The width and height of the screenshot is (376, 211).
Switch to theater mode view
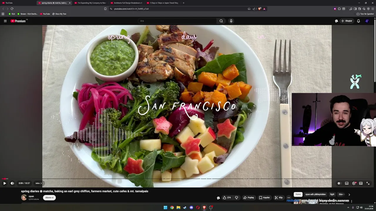click(x=361, y=183)
